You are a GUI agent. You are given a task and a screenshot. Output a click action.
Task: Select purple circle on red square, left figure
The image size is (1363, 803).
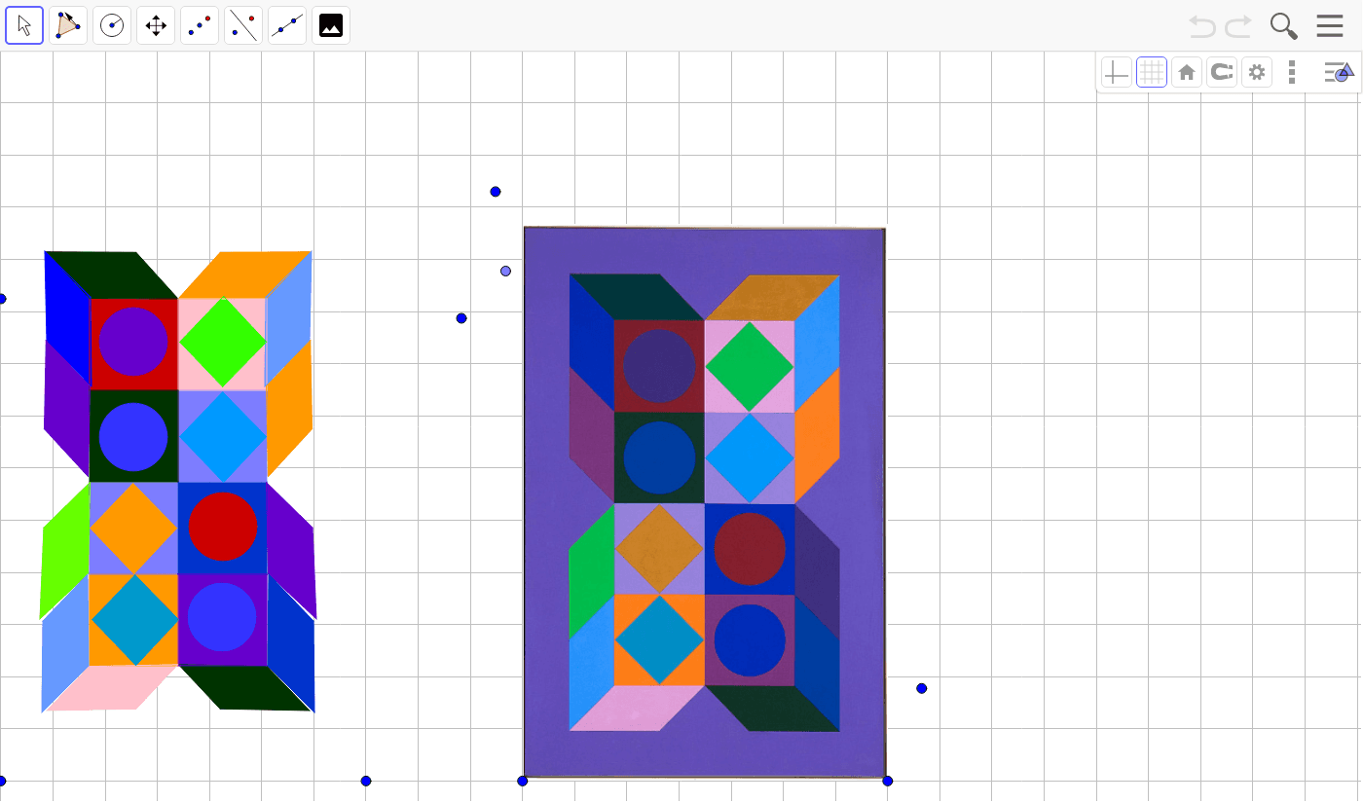[x=133, y=342]
